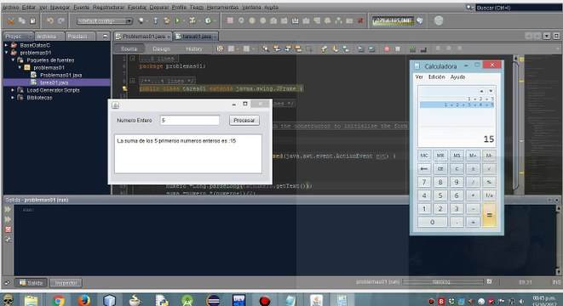The height and width of the screenshot is (306, 563).
Task: Click the calculator 7 key
Action: click(x=424, y=182)
